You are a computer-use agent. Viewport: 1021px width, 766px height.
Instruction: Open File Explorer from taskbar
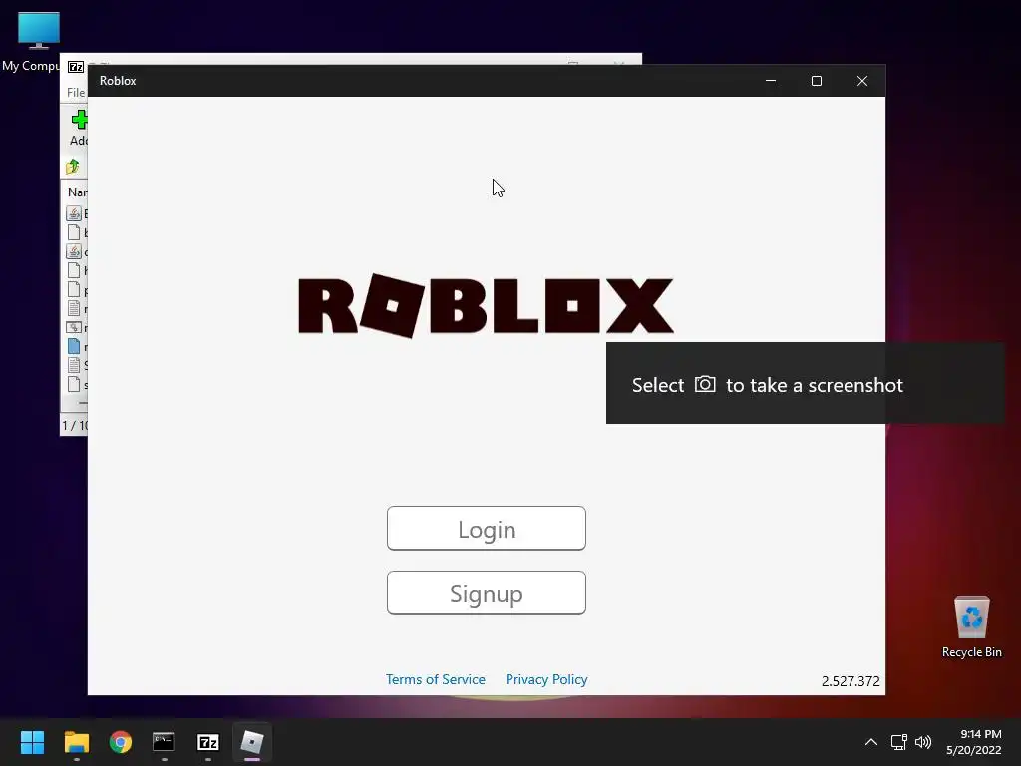coord(76,742)
